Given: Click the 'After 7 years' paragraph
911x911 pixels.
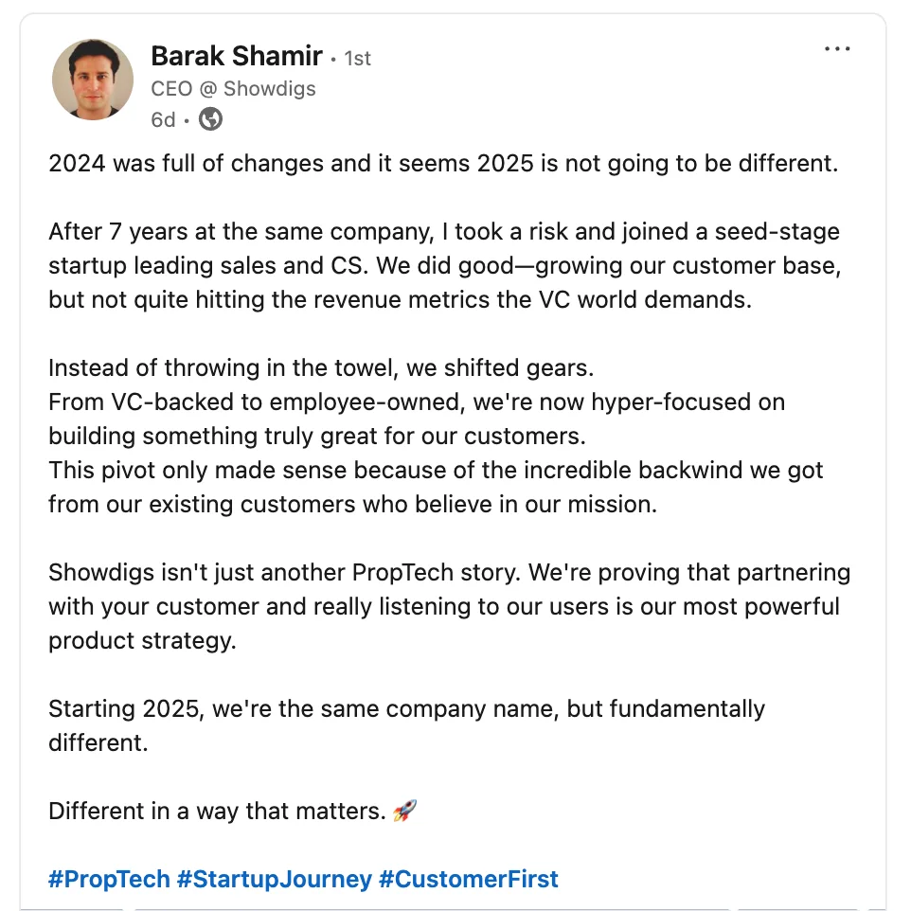Looking at the screenshot, I should (444, 265).
